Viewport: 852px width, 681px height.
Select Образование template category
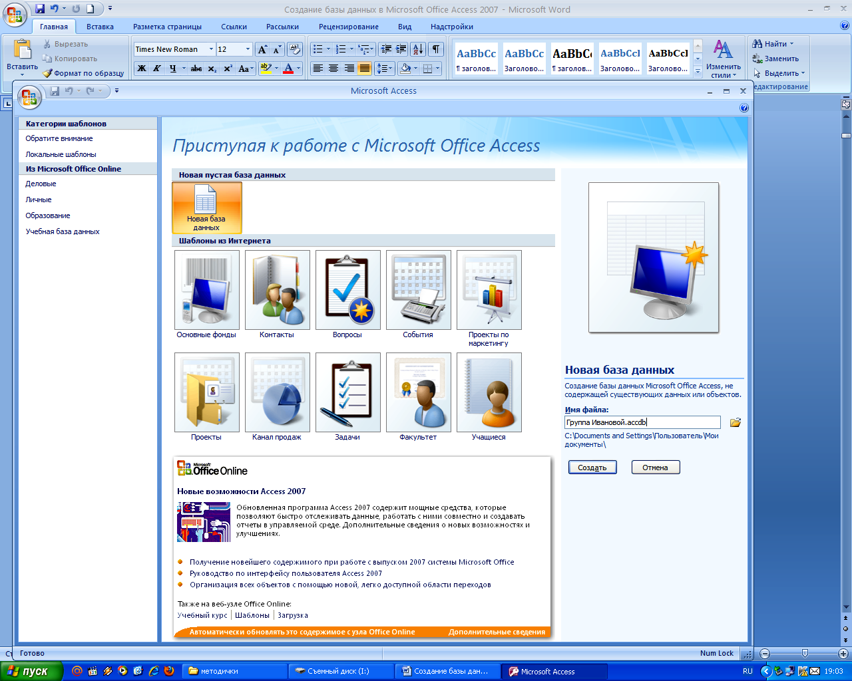48,215
